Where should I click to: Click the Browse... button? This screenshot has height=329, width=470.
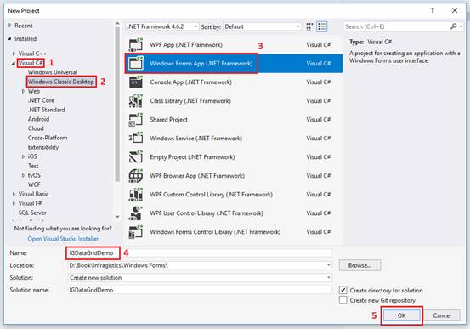tap(360, 265)
